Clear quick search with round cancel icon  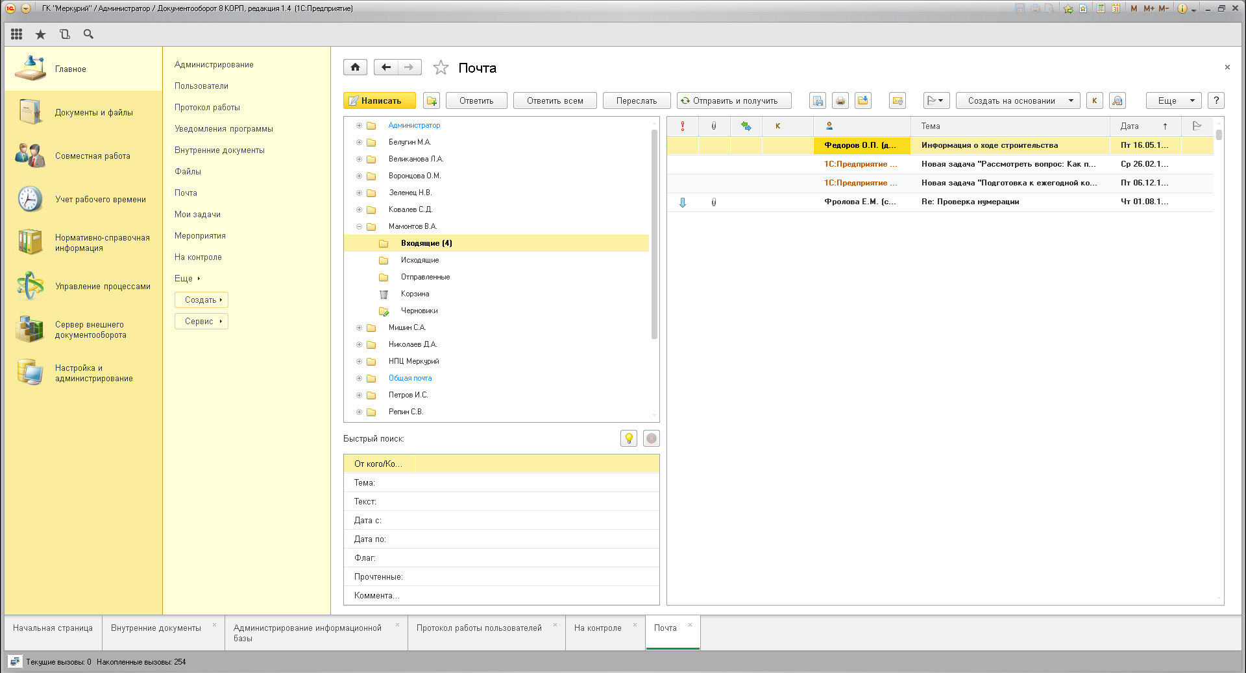click(x=652, y=438)
